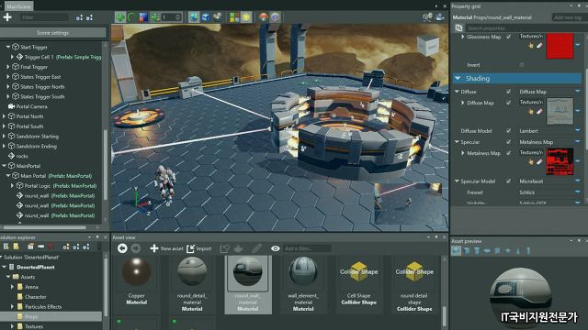Clear the Metalness Map texture with eraser icon

click(x=539, y=162)
